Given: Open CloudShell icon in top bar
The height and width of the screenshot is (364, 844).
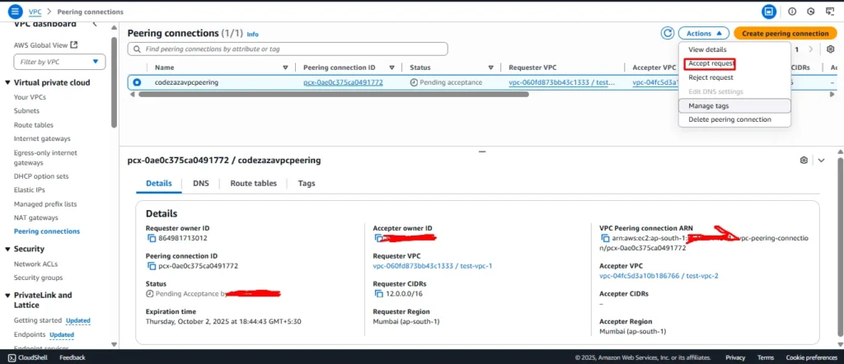Looking at the screenshot, I should pyautogui.click(x=769, y=12).
